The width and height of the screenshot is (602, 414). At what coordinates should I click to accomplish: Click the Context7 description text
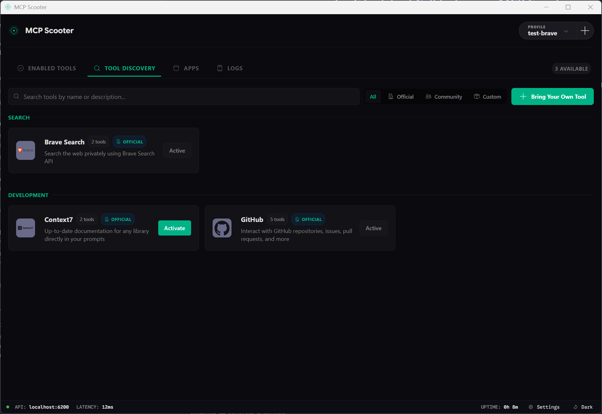[97, 235]
